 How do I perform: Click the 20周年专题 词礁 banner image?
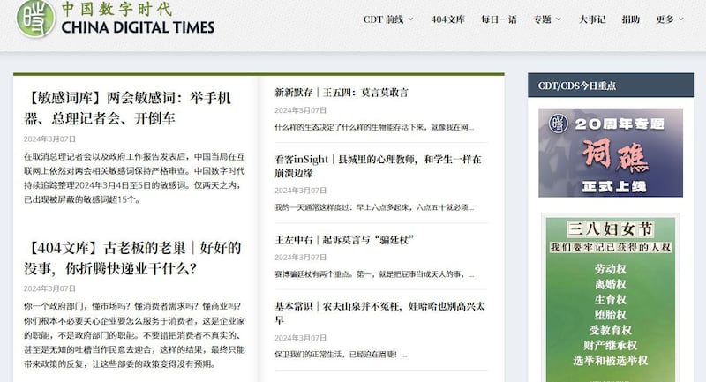(x=610, y=152)
